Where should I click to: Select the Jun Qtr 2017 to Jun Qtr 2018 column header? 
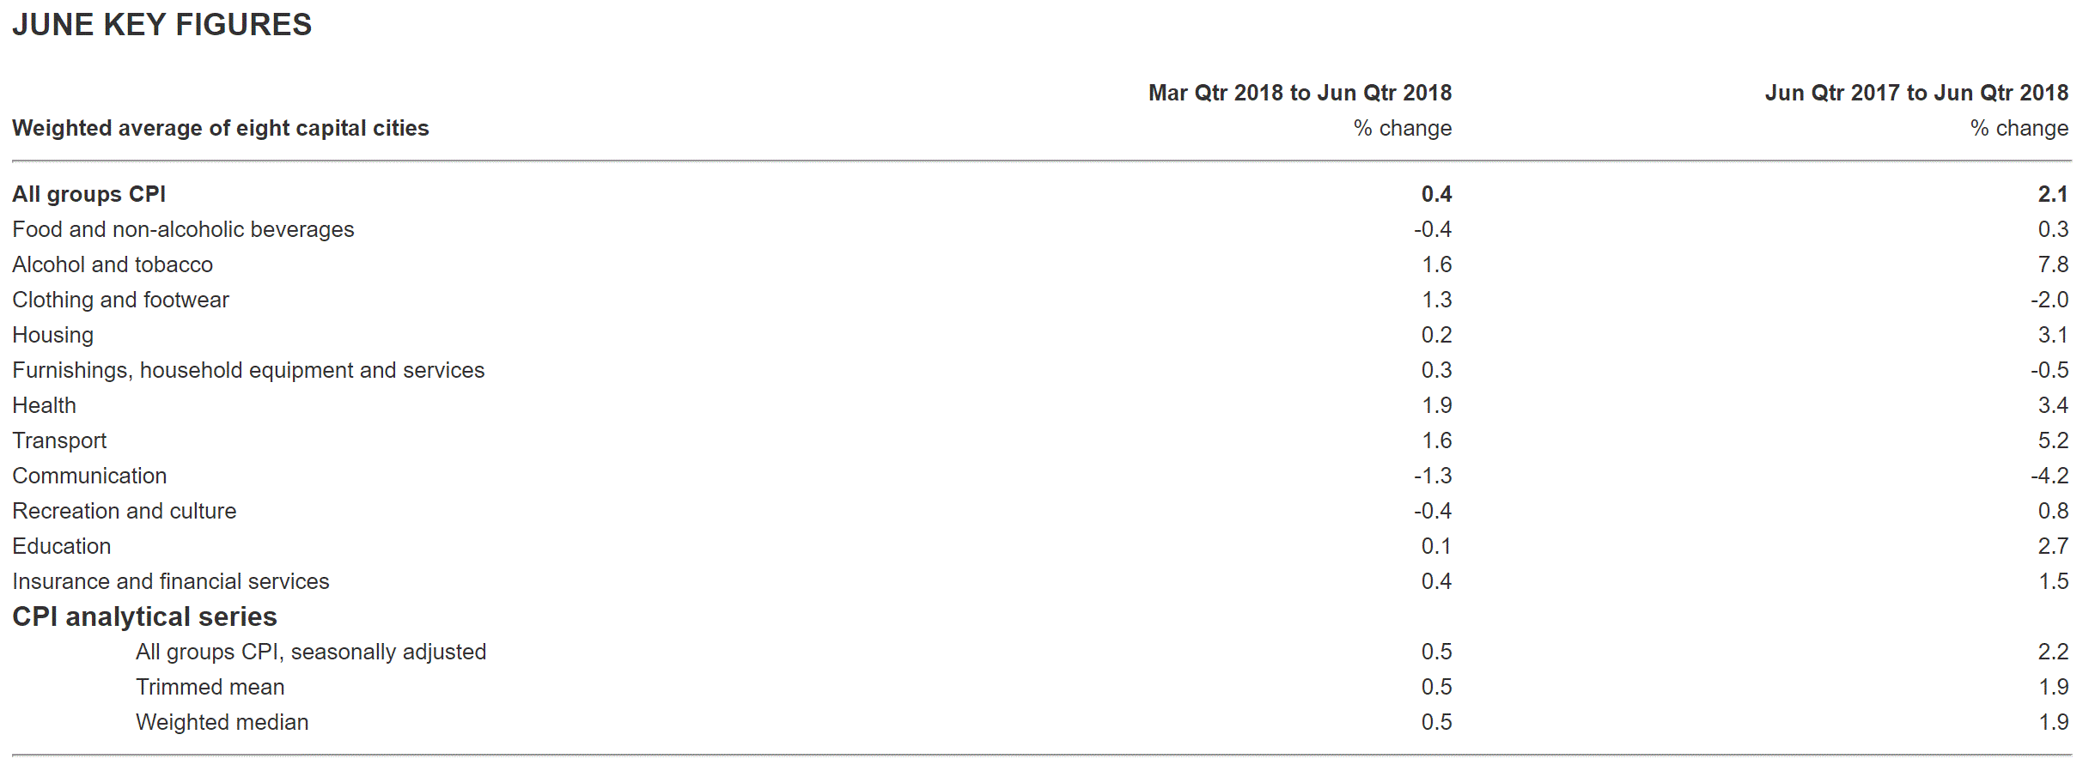(x=1916, y=93)
